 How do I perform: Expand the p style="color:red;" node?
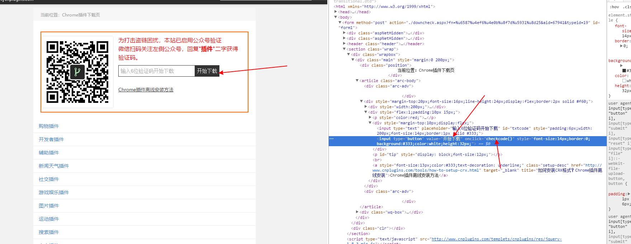(370, 118)
